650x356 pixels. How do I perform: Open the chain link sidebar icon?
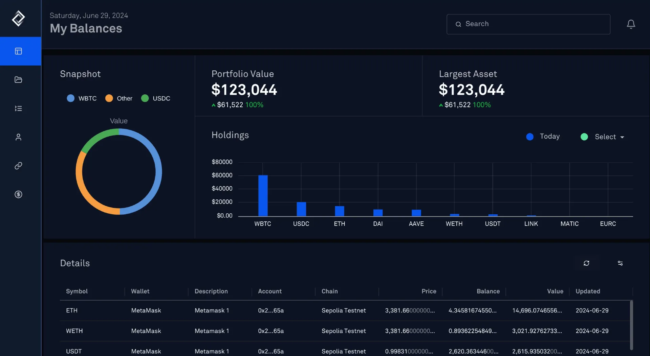18,166
